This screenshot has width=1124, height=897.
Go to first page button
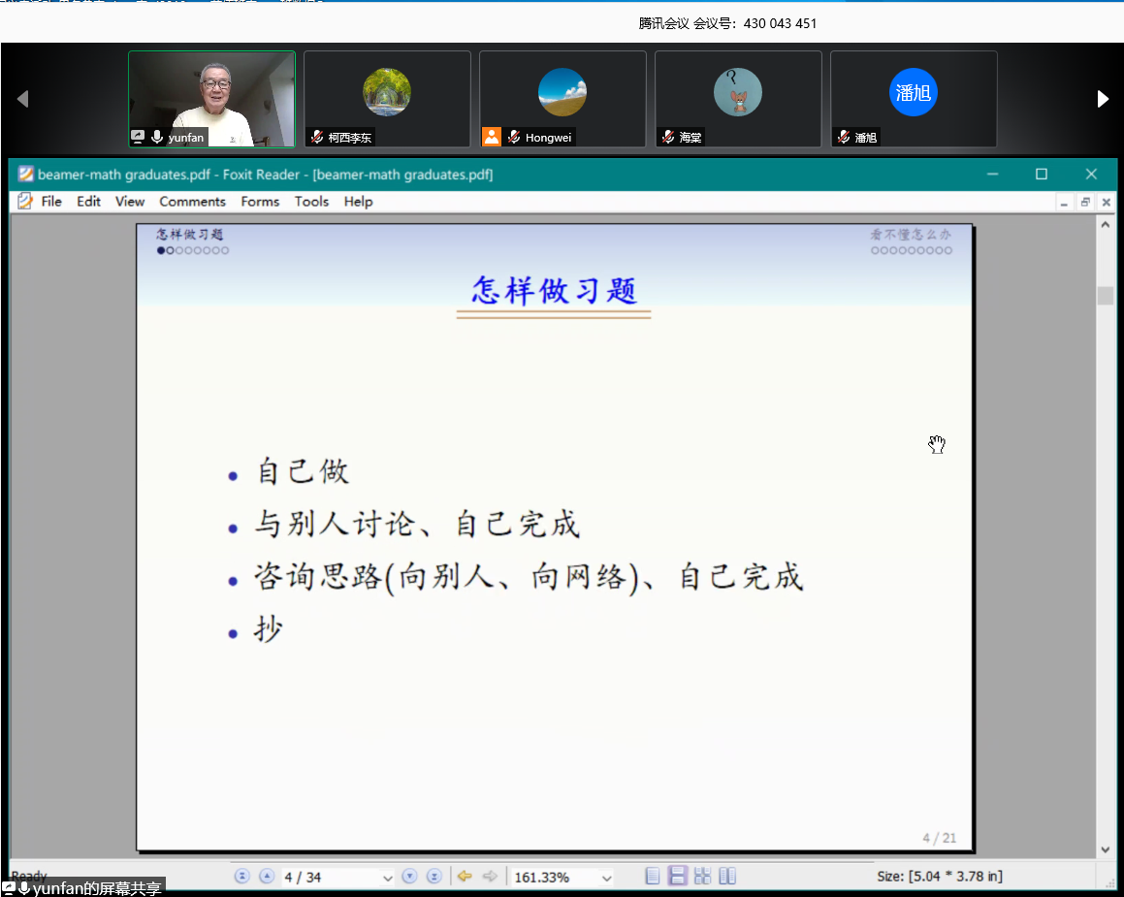(242, 877)
